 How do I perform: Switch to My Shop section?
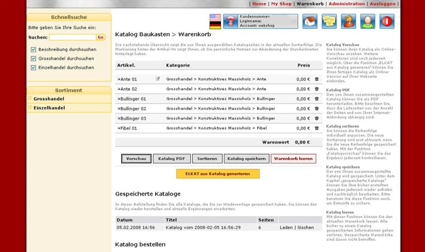(x=282, y=4)
